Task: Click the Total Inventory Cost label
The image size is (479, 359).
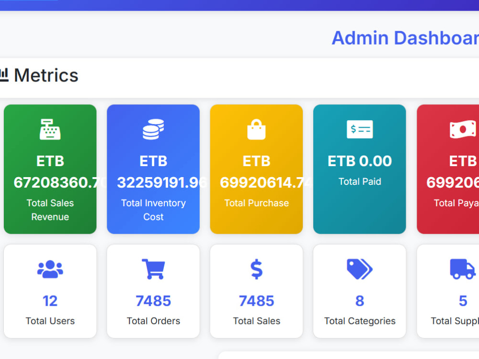Action: coord(153,210)
